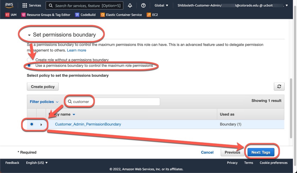
Task: Open the Filter policies dropdown
Action: coord(44,102)
